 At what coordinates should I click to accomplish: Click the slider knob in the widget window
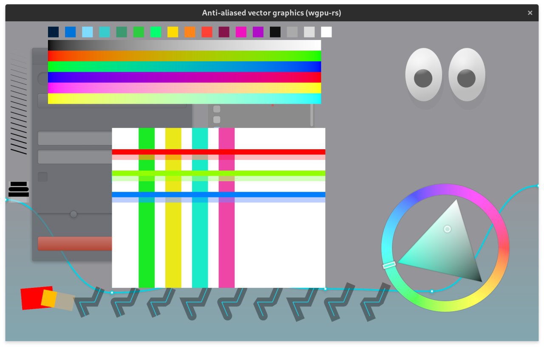point(74,214)
